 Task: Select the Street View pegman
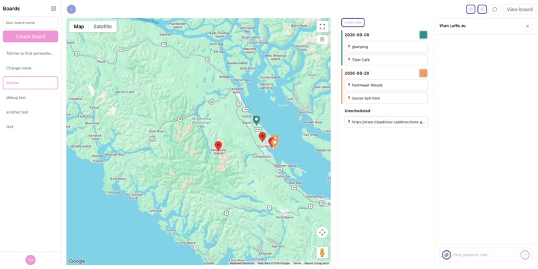pos(322,252)
